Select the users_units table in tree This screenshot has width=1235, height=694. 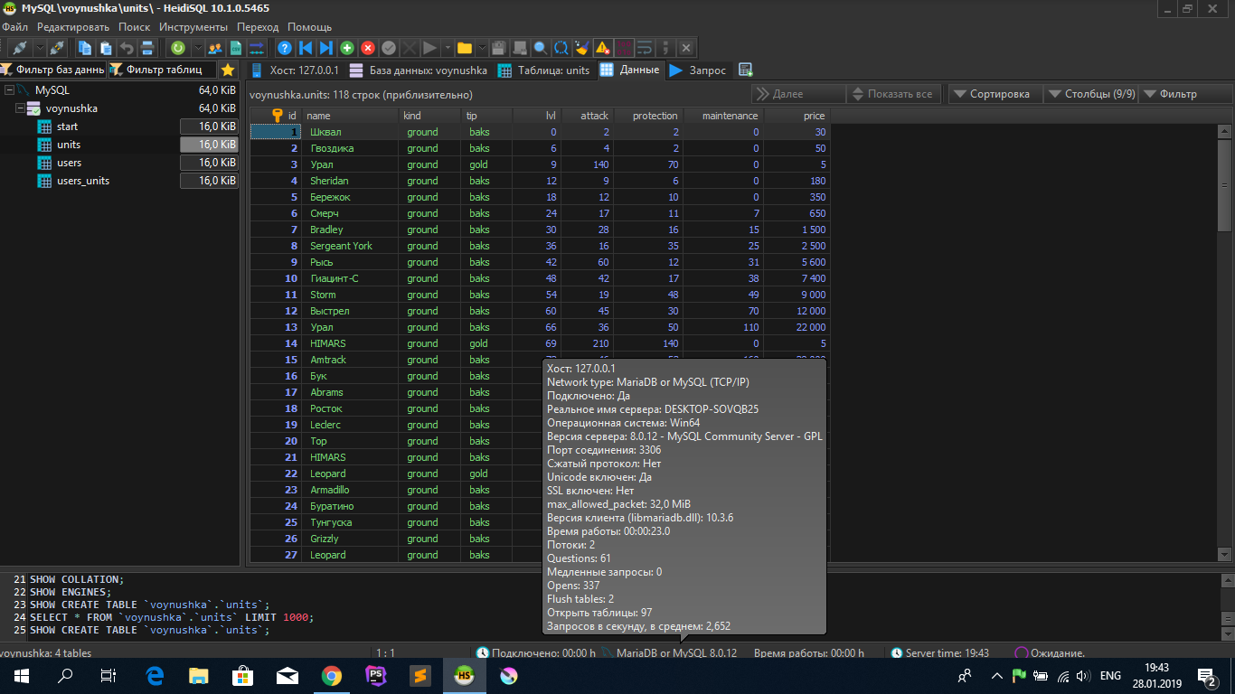coord(82,181)
